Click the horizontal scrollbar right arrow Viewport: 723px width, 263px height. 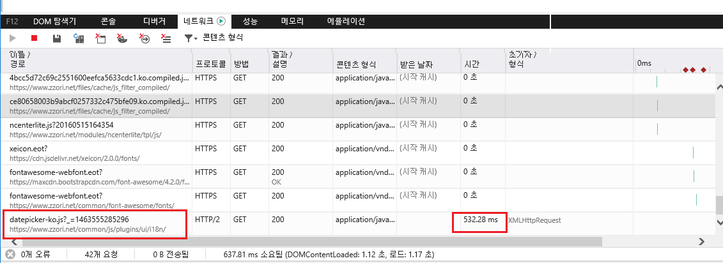coord(701,242)
